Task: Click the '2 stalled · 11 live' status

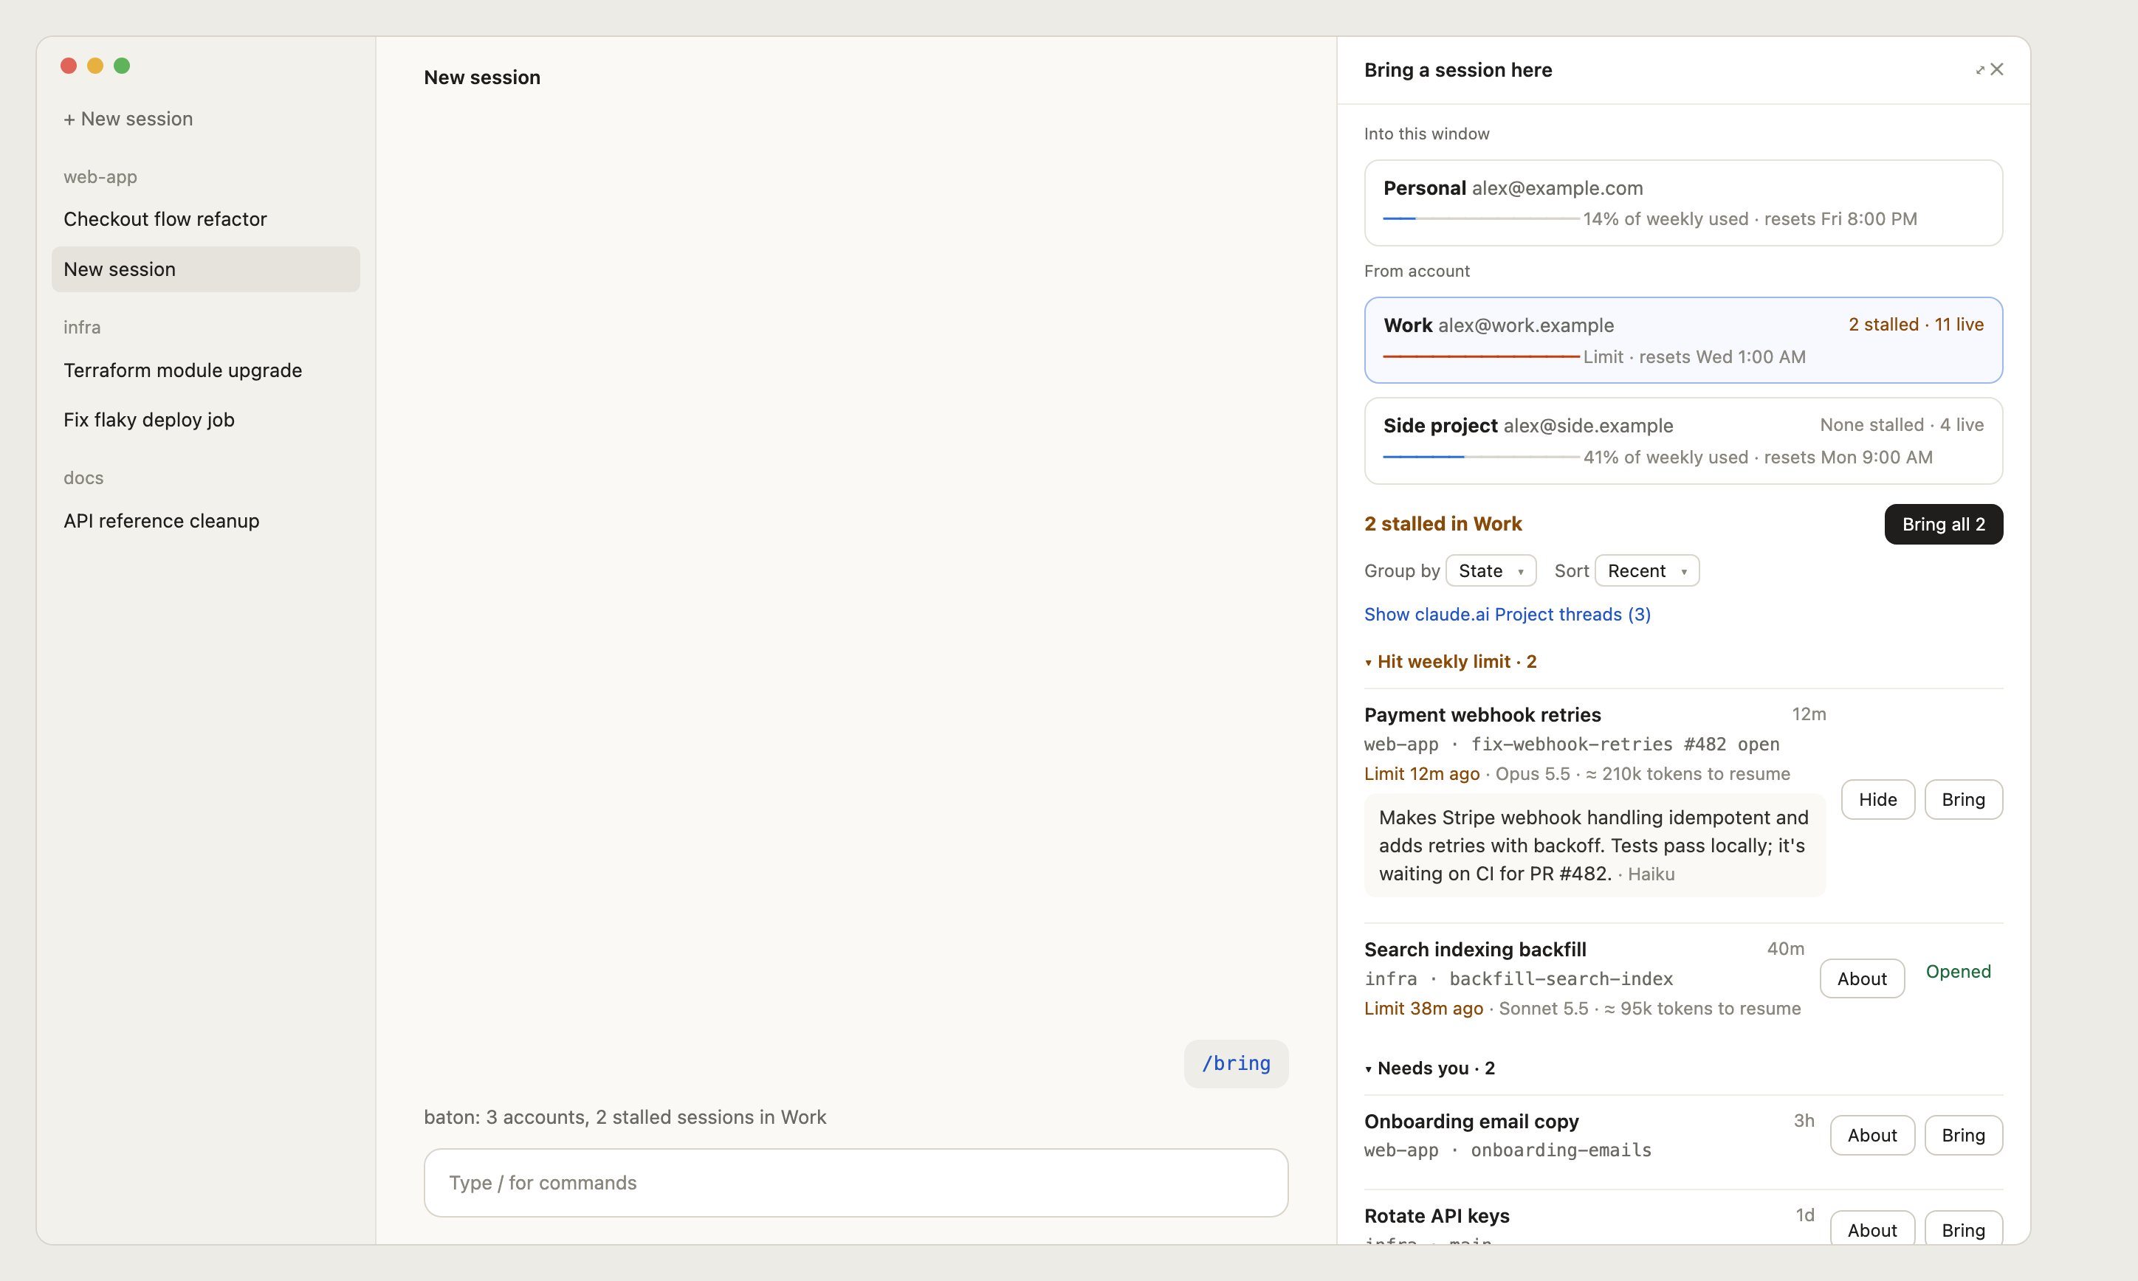Action: (1916, 325)
